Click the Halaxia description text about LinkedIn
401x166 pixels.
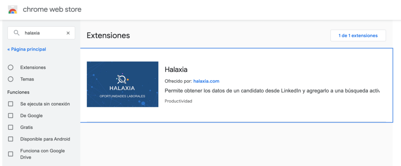(272, 91)
